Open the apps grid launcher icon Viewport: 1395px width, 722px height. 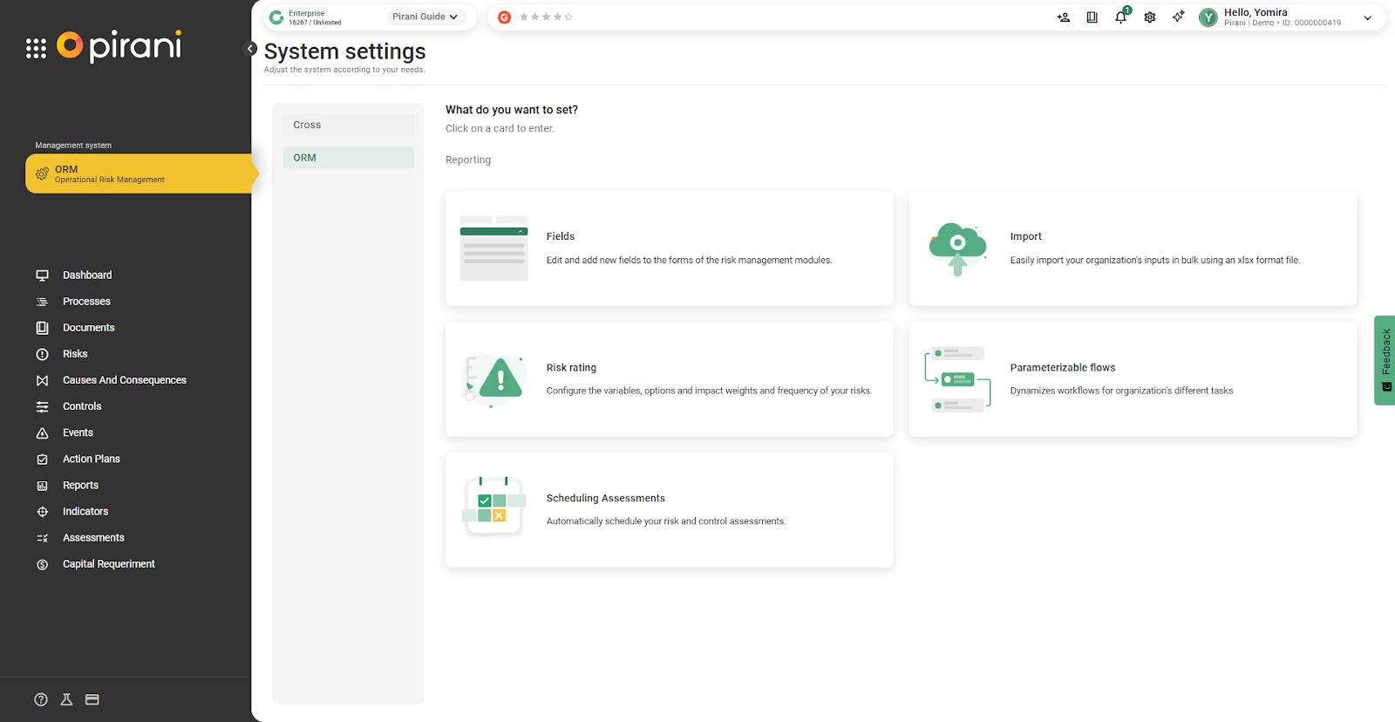click(x=36, y=49)
